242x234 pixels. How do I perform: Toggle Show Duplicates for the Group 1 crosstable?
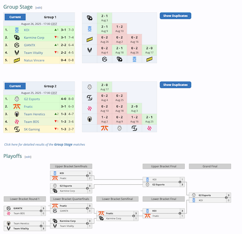(175, 16)
